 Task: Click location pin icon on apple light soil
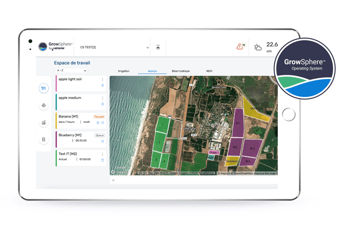coord(102,86)
